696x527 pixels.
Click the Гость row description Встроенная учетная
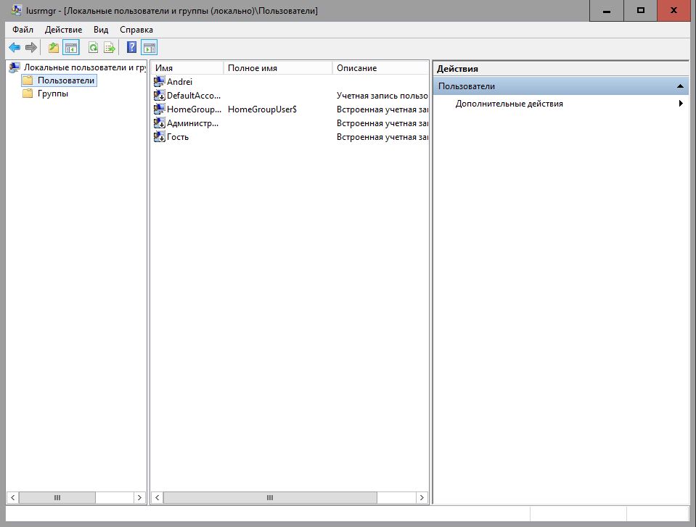pos(382,137)
